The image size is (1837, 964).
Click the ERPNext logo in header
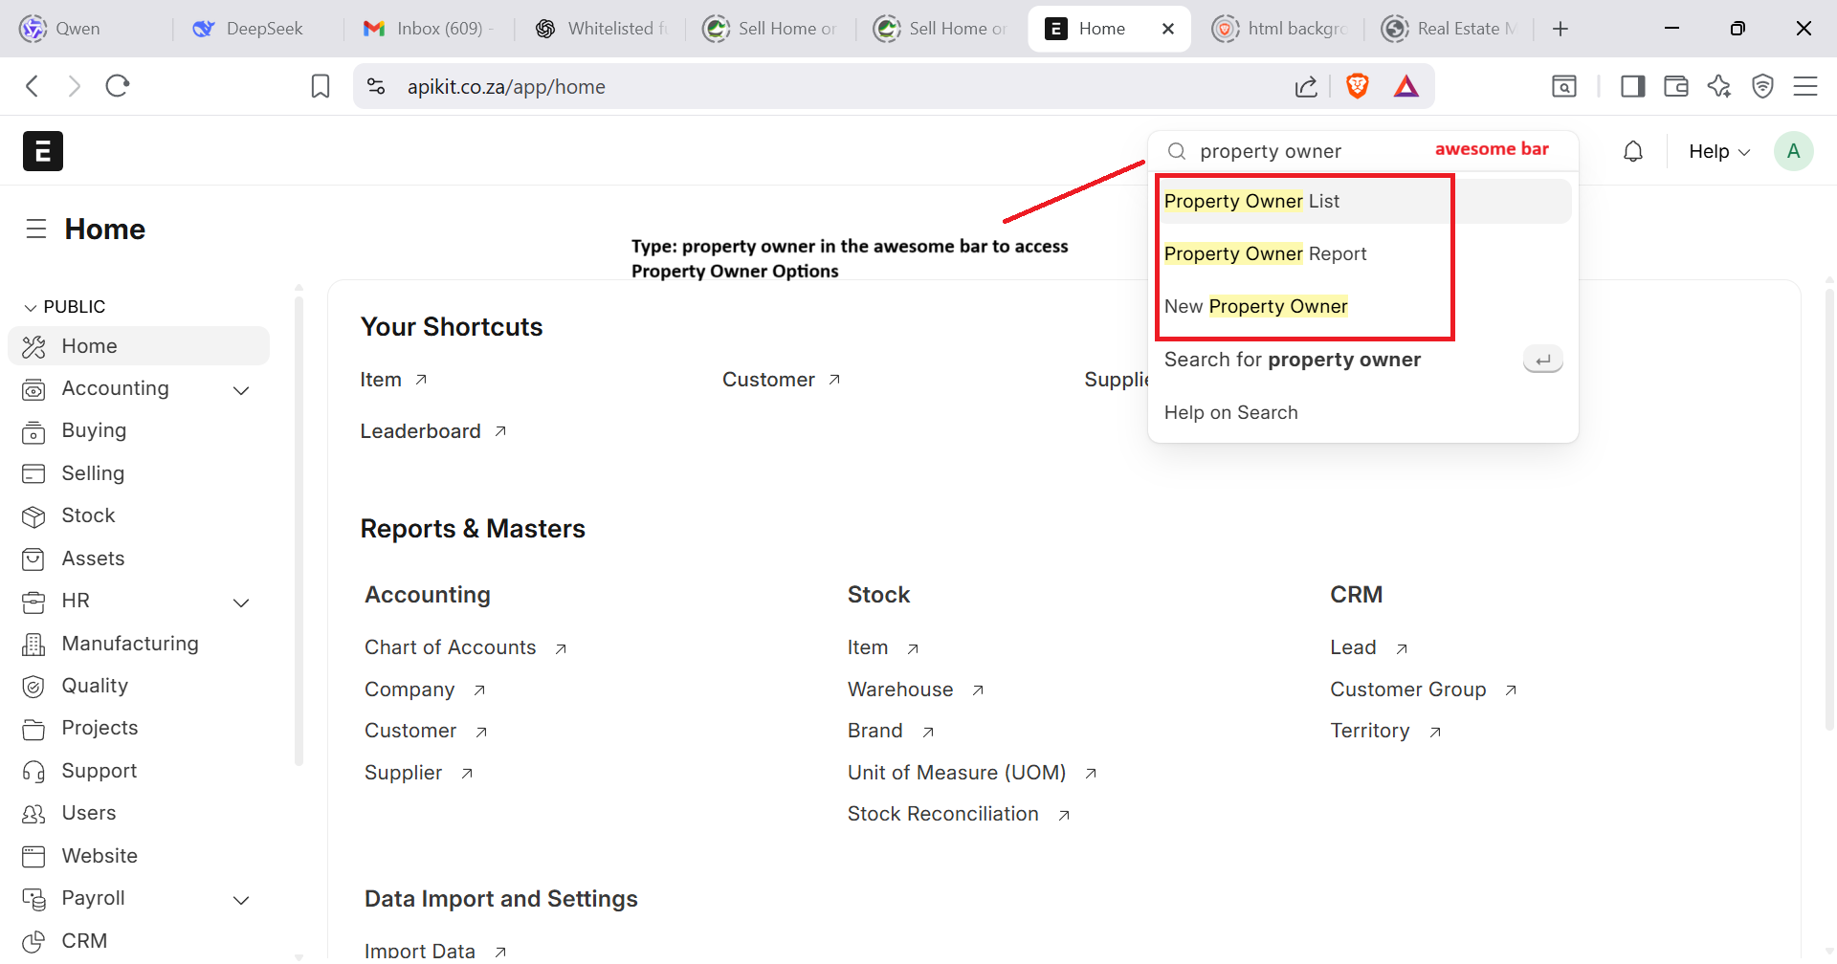[x=43, y=151]
